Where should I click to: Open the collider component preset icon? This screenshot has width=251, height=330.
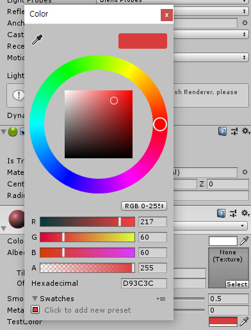tap(234, 131)
